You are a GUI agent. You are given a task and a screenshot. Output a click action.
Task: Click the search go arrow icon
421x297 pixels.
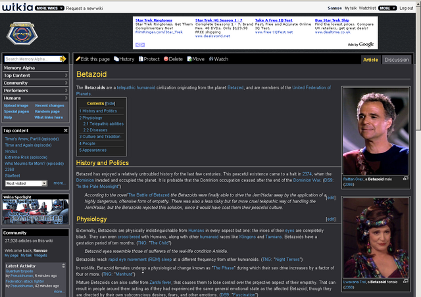tap(63, 58)
